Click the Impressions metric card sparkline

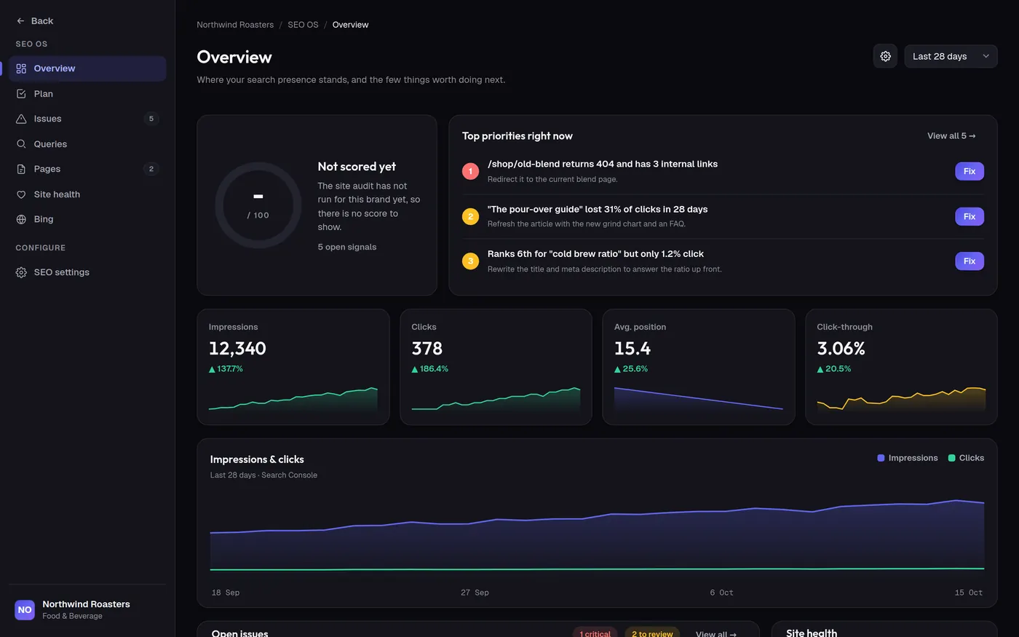293,399
